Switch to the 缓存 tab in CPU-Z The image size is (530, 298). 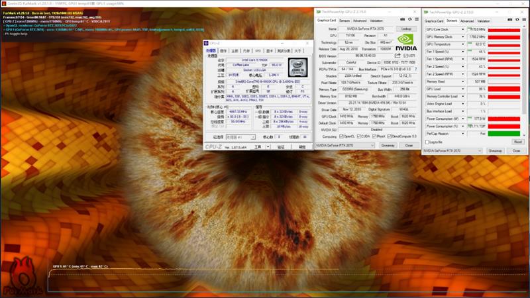(x=223, y=51)
